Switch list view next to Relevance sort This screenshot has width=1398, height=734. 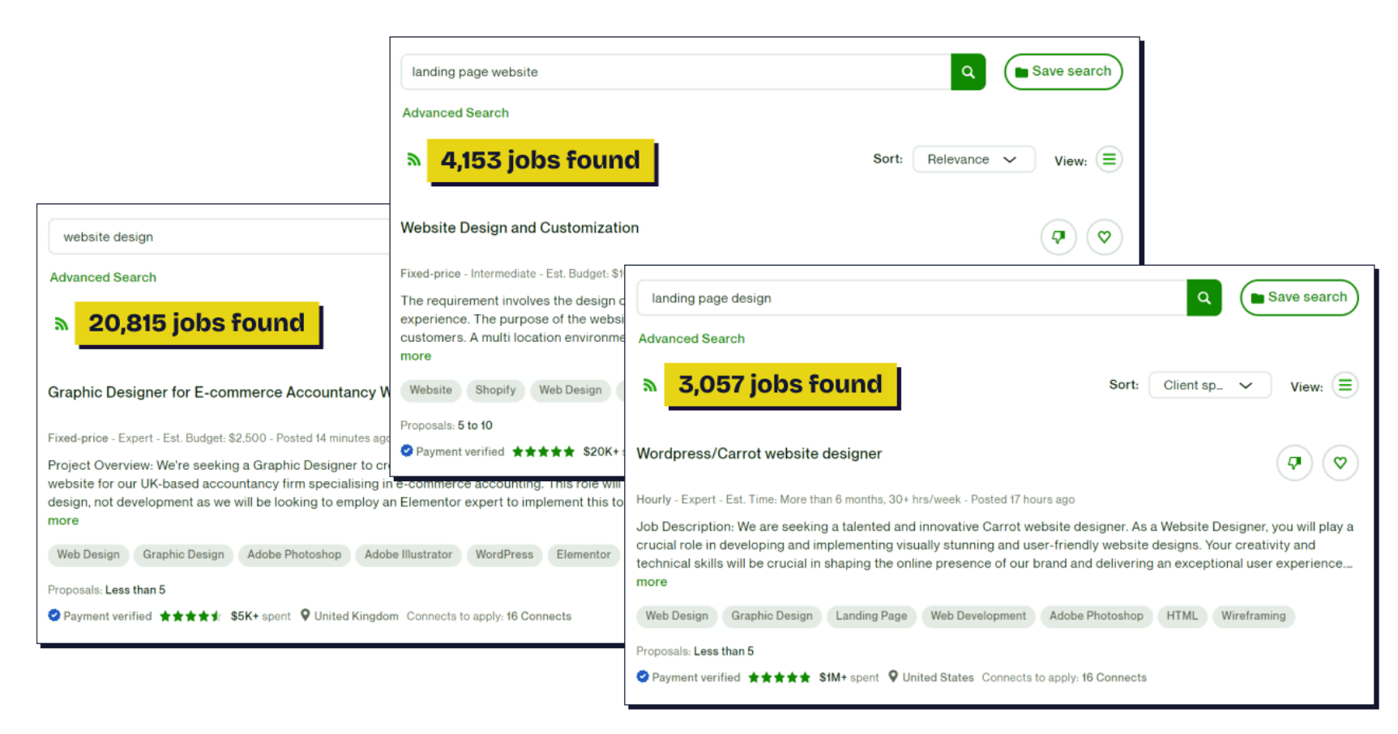[1109, 160]
